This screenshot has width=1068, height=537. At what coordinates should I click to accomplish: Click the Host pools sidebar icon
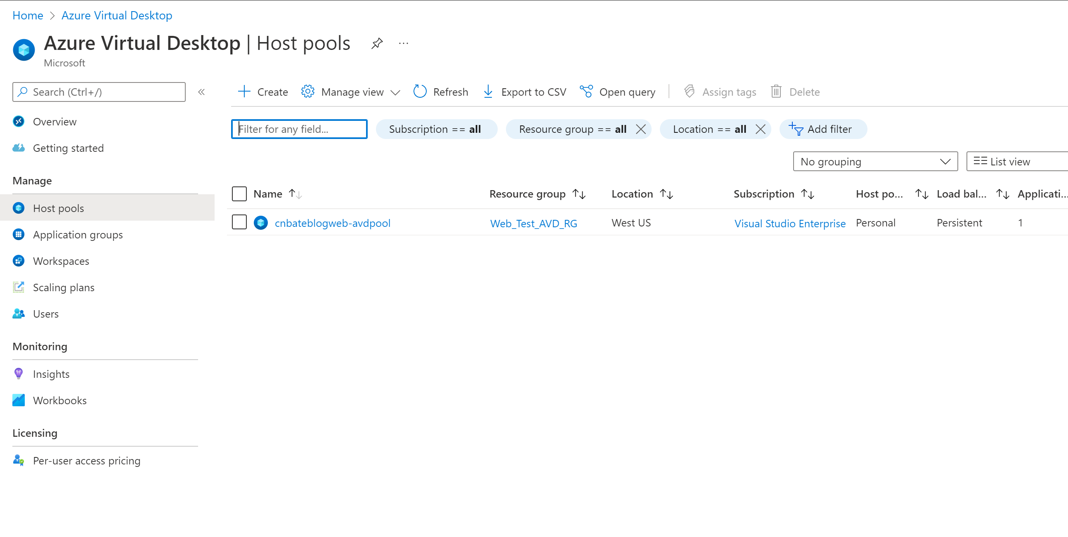19,208
